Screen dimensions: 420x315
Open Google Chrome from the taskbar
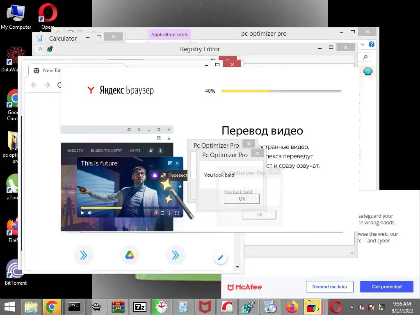pyautogui.click(x=52, y=307)
